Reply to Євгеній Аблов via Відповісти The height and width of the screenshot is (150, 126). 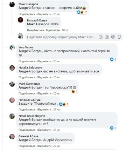44,146
